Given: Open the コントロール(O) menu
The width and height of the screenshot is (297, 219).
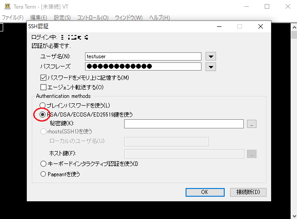Looking at the screenshot, I should 93,18.
